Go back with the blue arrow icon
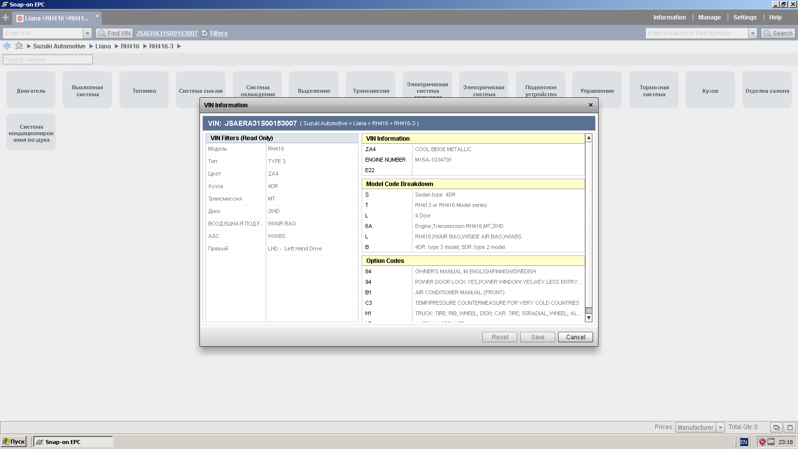The image size is (798, 449). pyautogui.click(x=6, y=46)
